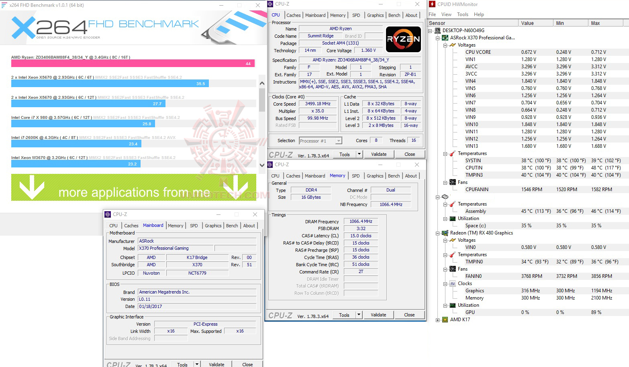The height and width of the screenshot is (367, 629).
Task: Click the CPUID HWMonitor flame icon in titlebar
Action: pos(432,4)
